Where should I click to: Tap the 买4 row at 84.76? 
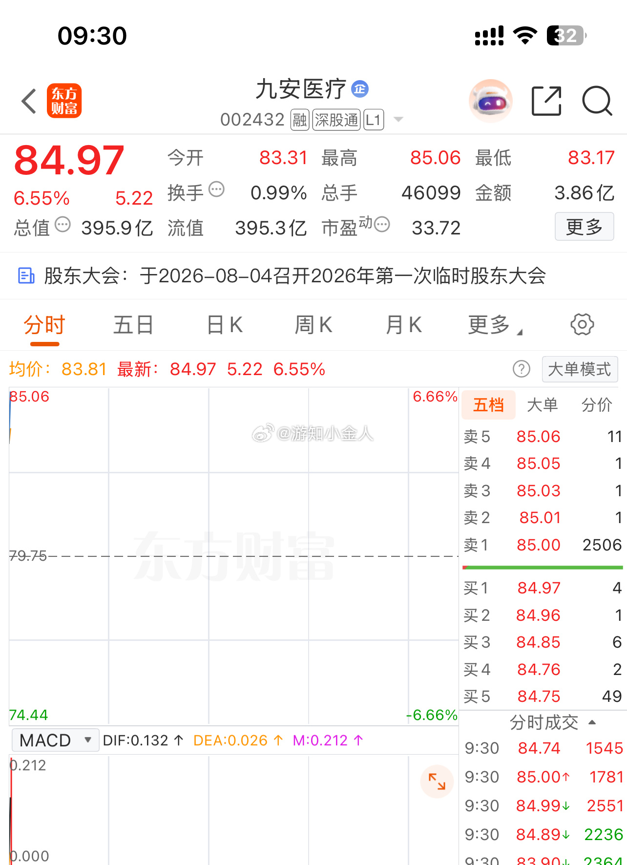pyautogui.click(x=543, y=670)
